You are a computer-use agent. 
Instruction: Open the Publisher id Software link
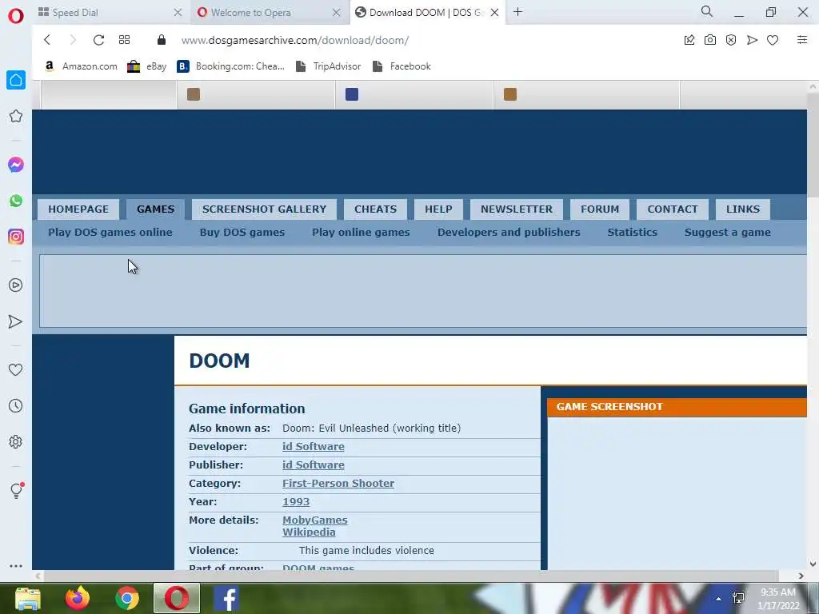pos(314,464)
